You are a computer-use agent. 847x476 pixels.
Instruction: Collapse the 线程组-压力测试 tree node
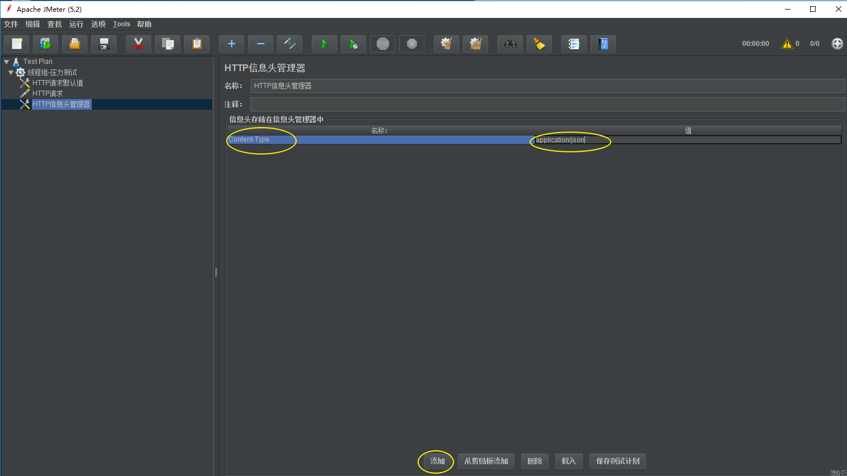[x=11, y=72]
